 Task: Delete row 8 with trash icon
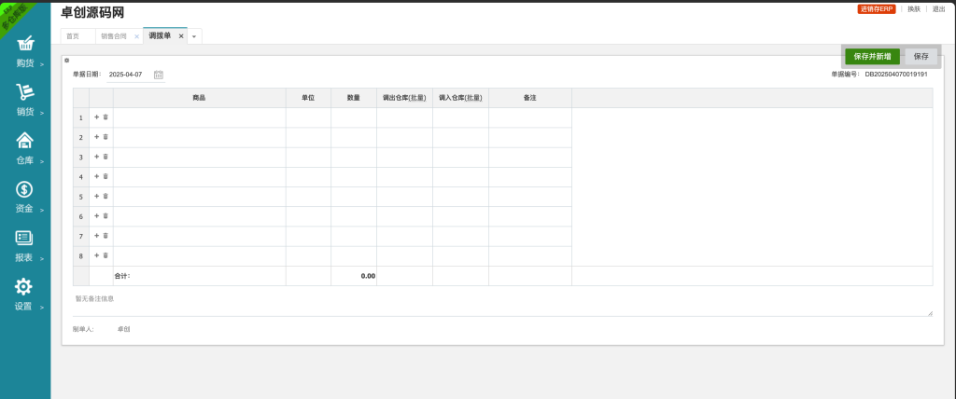point(105,255)
